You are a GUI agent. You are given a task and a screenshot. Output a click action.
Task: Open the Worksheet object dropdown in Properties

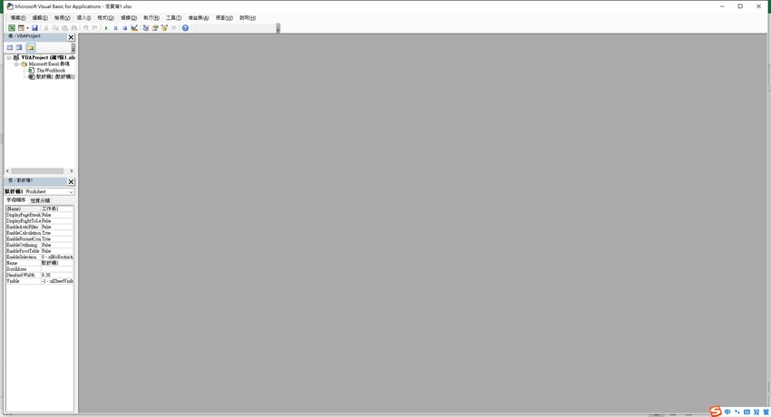coord(71,192)
